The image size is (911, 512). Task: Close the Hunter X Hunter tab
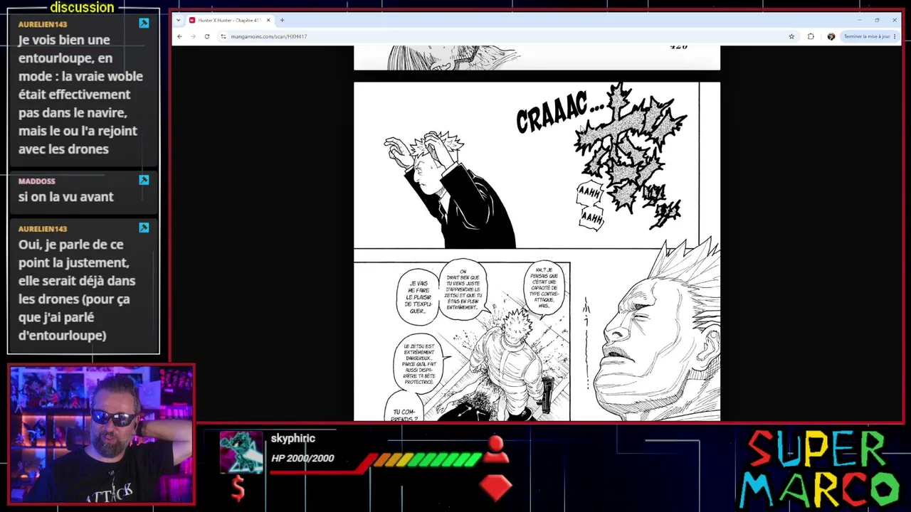tap(268, 20)
